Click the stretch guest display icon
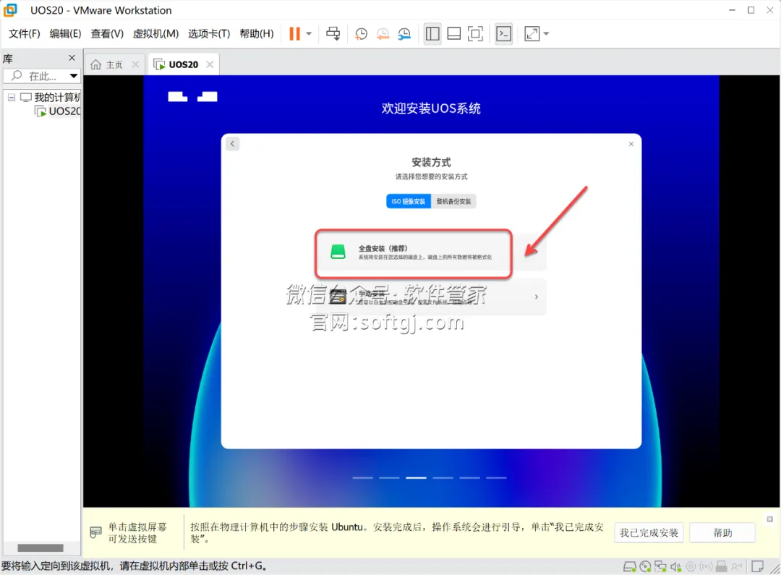 pyautogui.click(x=532, y=33)
